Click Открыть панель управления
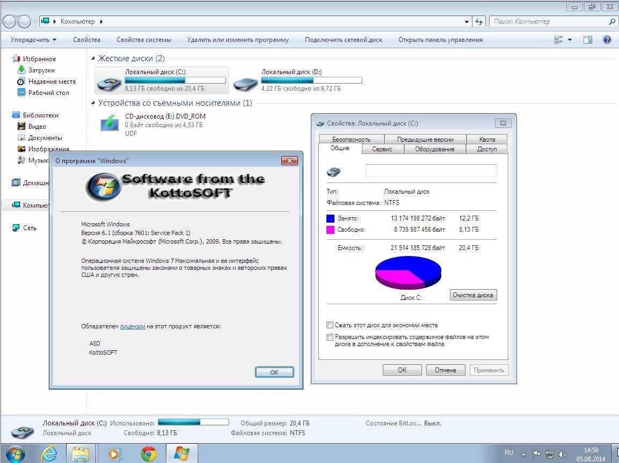619x463 pixels. [440, 40]
